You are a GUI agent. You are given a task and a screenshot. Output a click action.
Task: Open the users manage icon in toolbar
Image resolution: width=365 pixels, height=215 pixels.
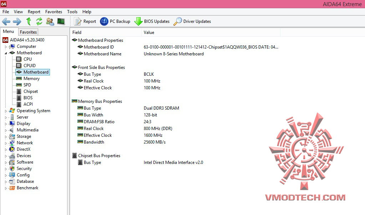[50, 21]
